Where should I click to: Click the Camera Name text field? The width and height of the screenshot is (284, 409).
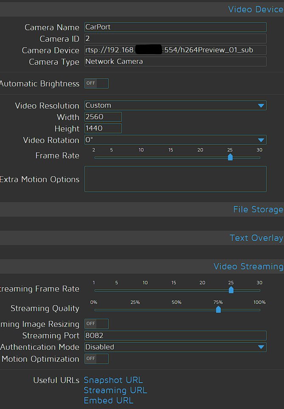pos(175,27)
